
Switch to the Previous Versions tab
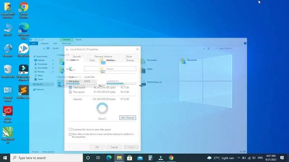pyautogui.click(x=103, y=56)
